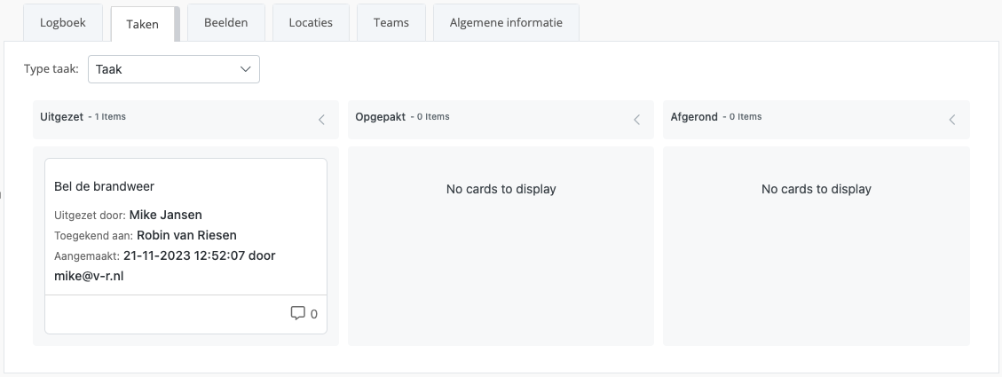Open the Algemene informatie tab
The width and height of the screenshot is (1002, 377).
click(x=506, y=22)
